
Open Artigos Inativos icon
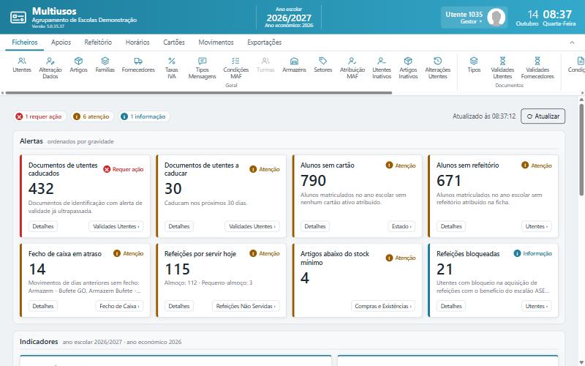[408, 67]
